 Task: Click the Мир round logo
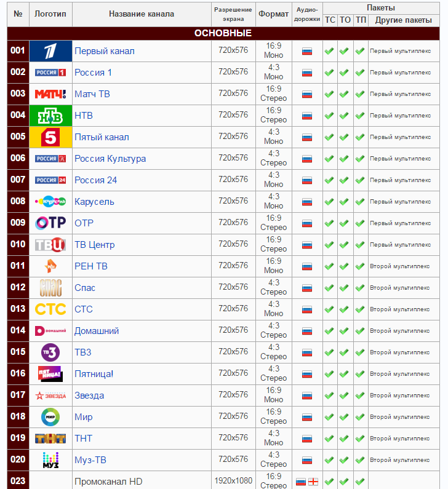click(50, 417)
